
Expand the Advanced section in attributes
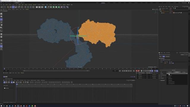click(x=162, y=81)
